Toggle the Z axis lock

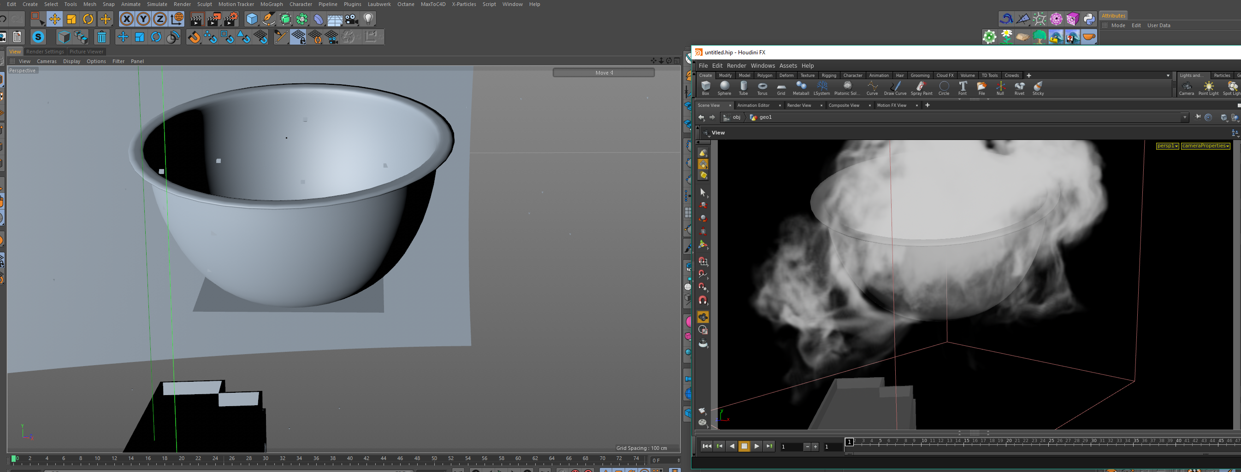point(160,19)
